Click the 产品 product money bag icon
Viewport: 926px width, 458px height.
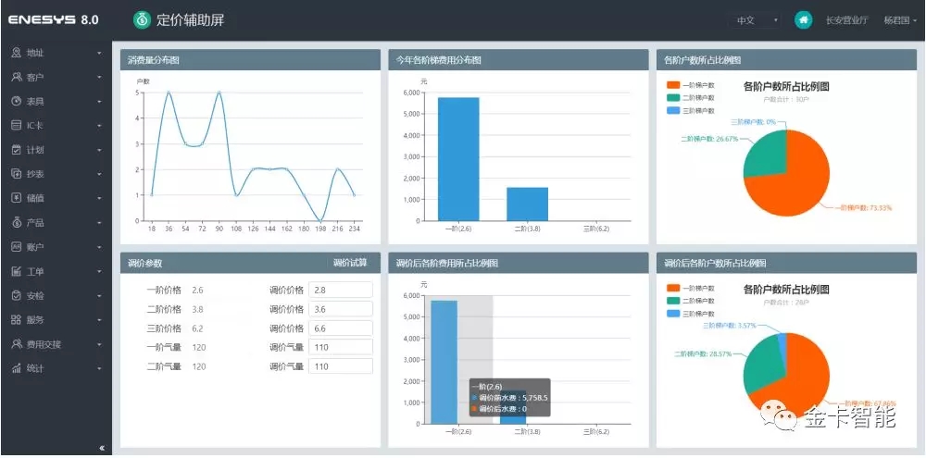pyautogui.click(x=17, y=222)
